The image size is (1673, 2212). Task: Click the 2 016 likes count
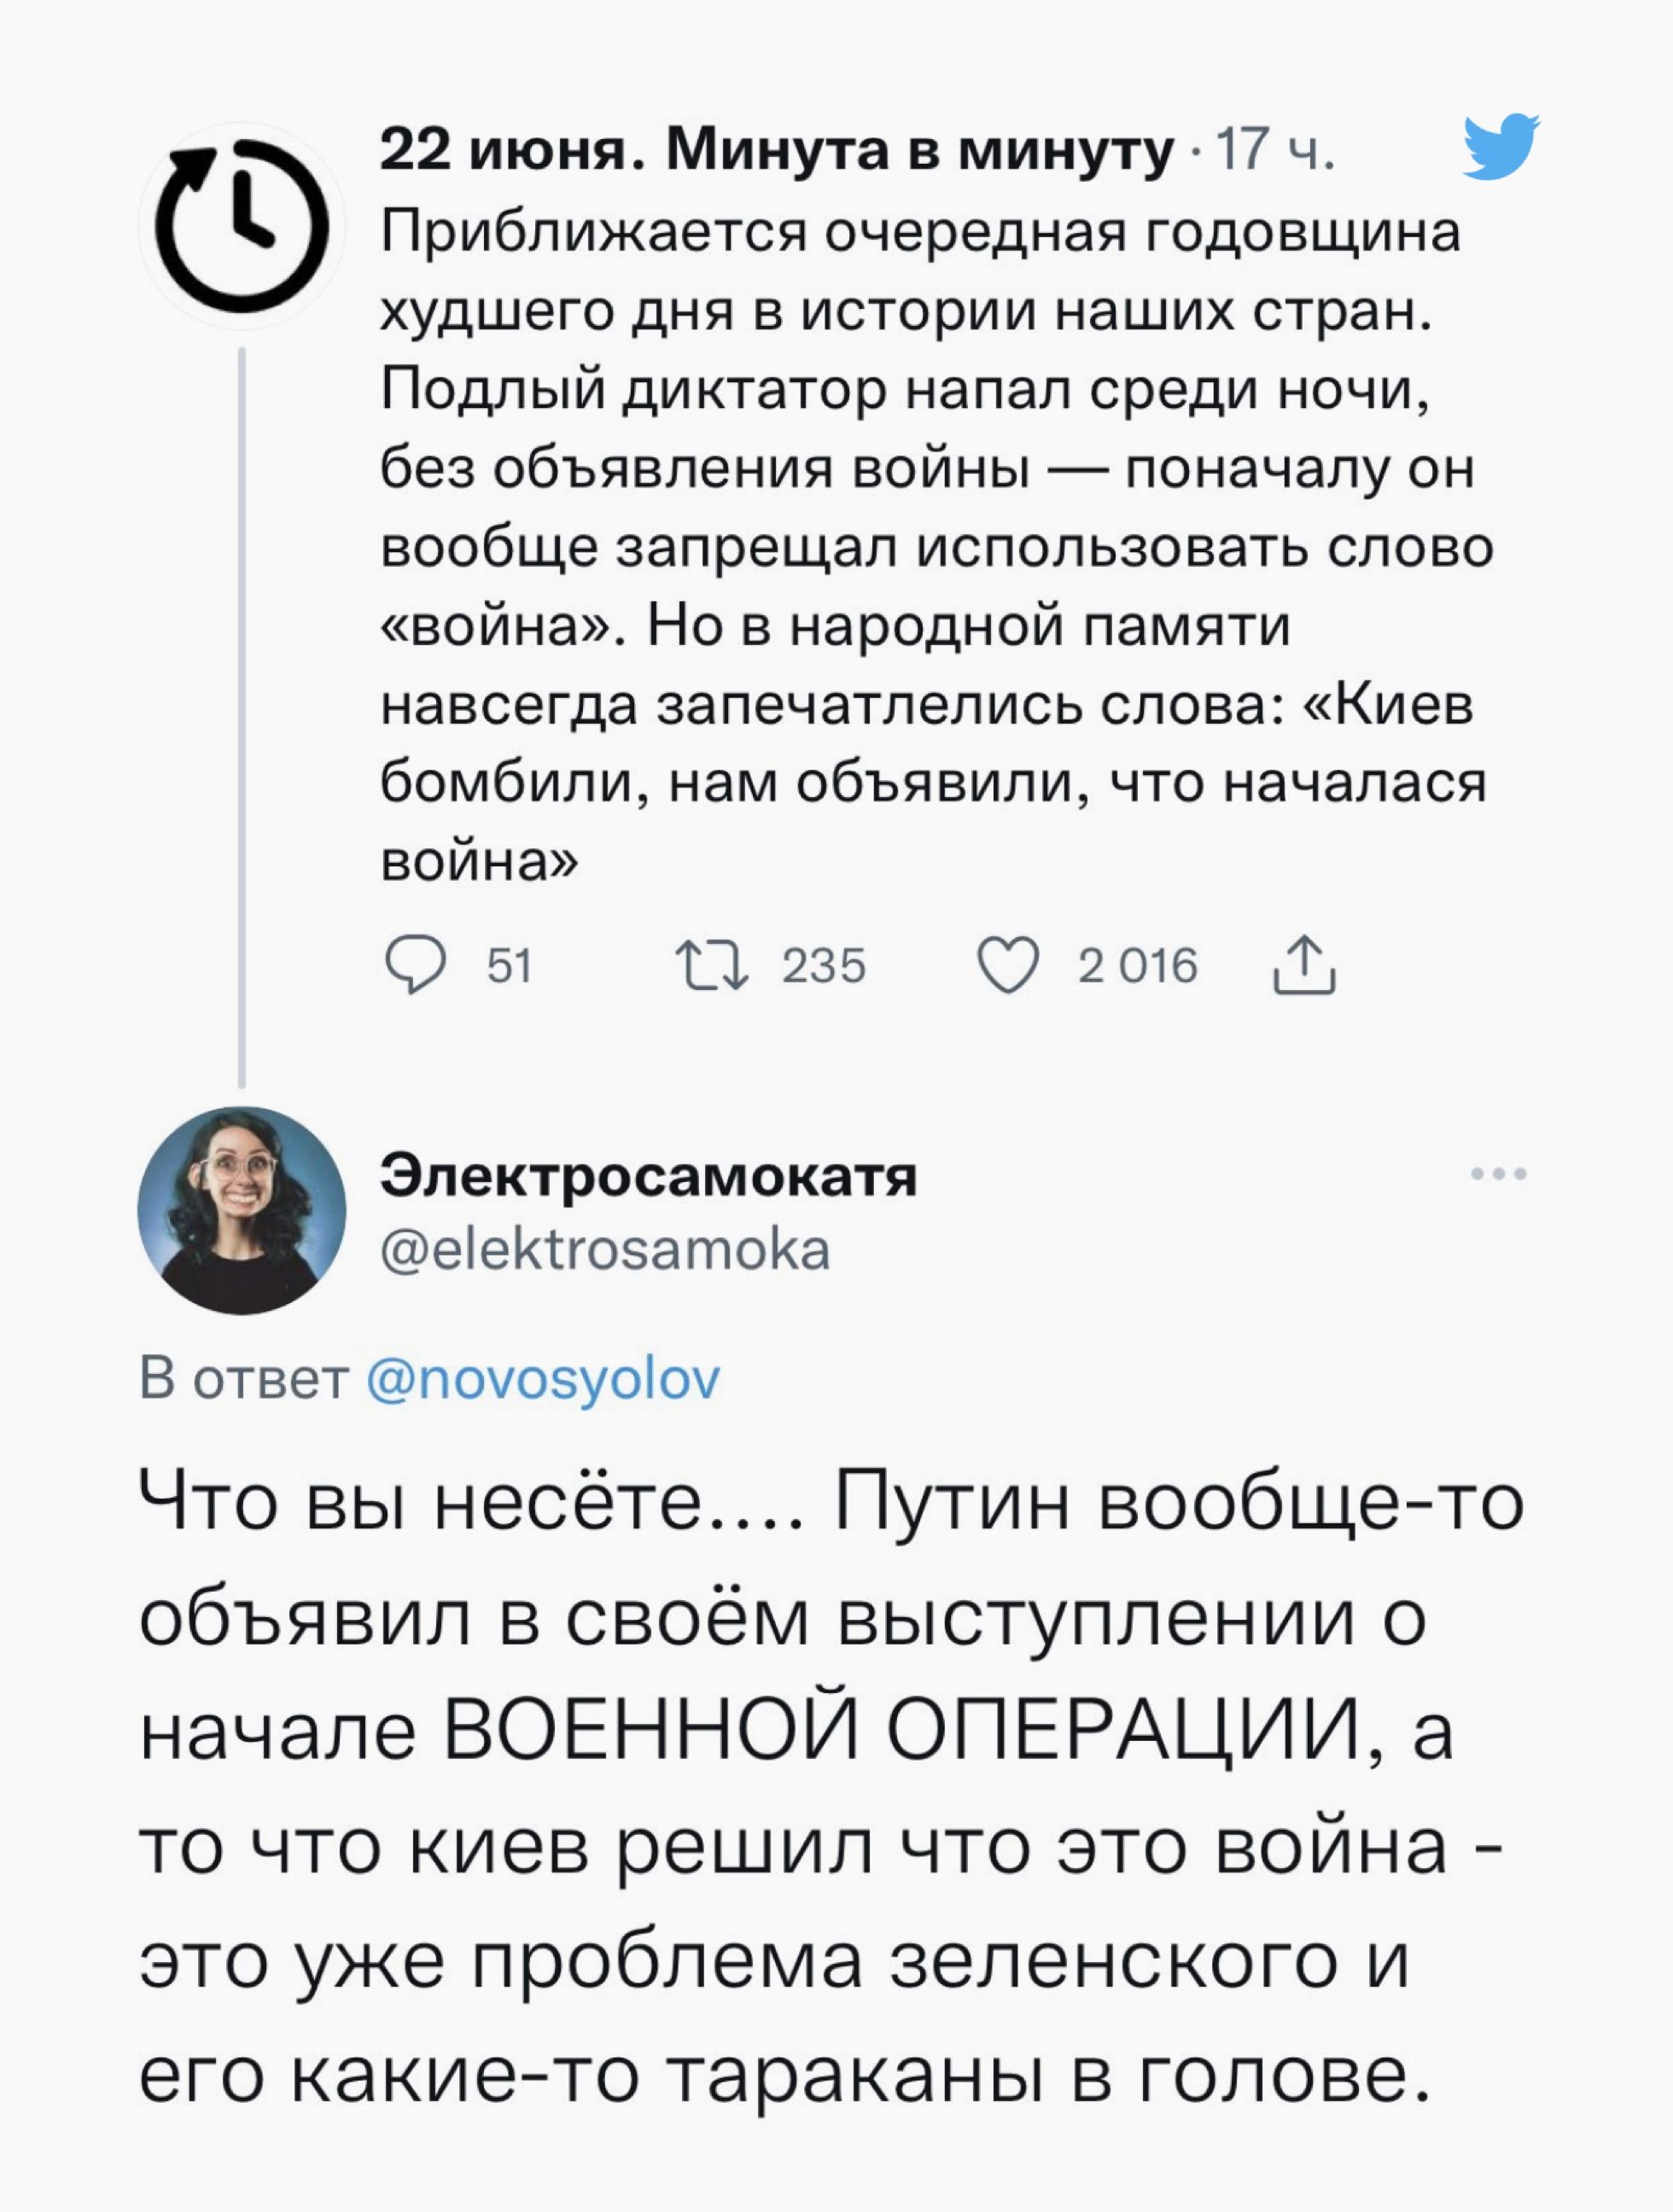1137,966
